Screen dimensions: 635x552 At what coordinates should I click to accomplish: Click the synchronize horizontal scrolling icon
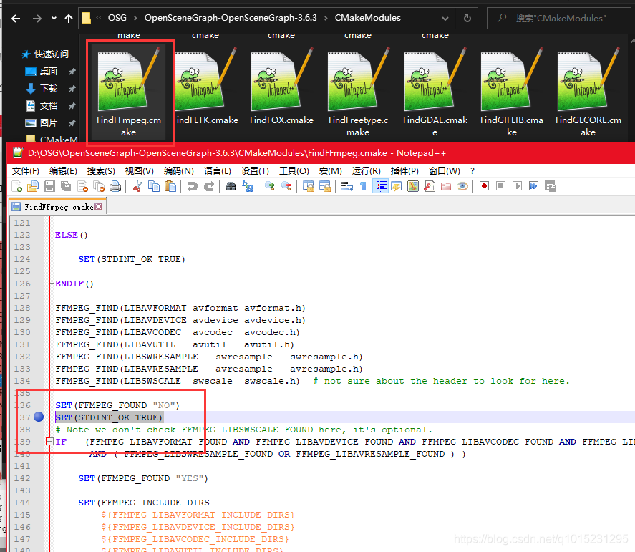coord(325,186)
